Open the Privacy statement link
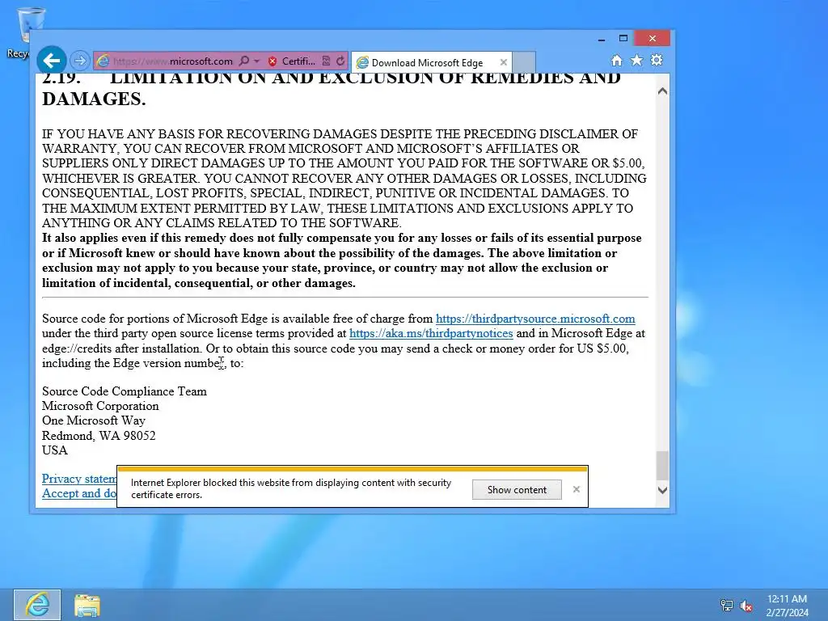Viewport: 828px width, 621px height. pyautogui.click(x=79, y=479)
